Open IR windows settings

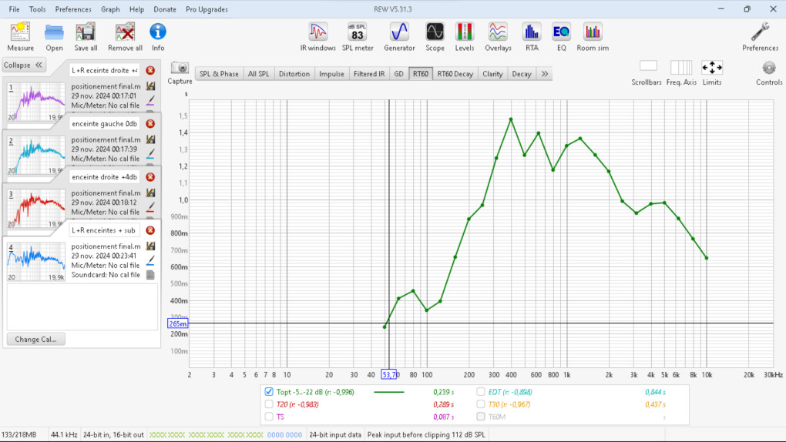317,37
